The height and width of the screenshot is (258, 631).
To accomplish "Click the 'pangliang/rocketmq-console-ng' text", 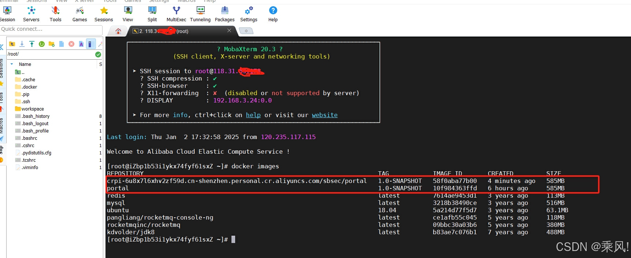I will 160,217.
